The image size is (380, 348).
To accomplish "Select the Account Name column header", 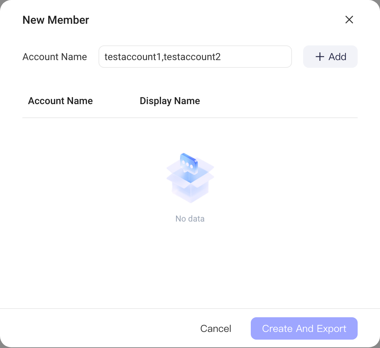I will click(60, 101).
